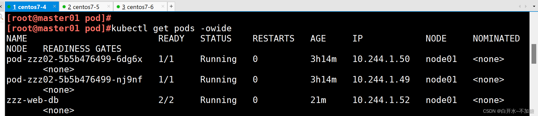Image resolution: width=538 pixels, height=116 pixels.
Task: Close the centos7-4 session tab
Action: point(54,6)
